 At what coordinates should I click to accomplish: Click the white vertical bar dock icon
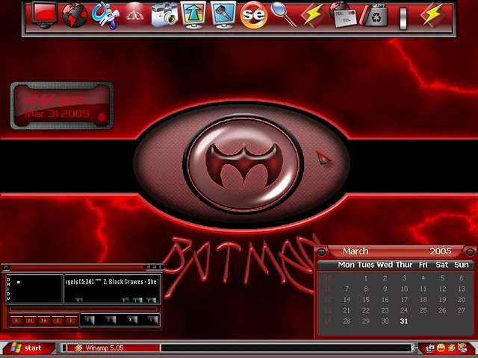(x=403, y=18)
